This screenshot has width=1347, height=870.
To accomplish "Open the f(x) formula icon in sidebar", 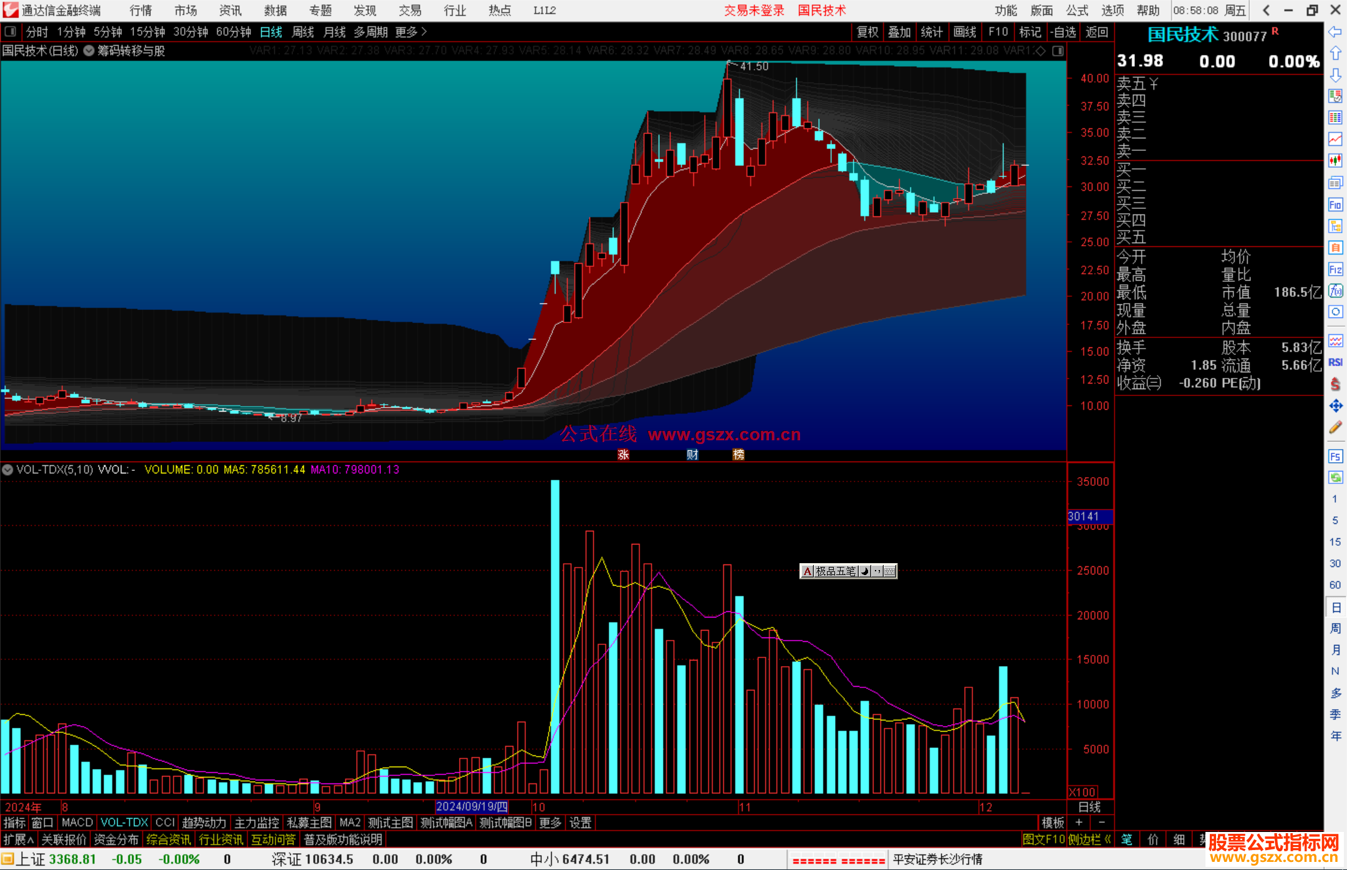I will (1335, 291).
